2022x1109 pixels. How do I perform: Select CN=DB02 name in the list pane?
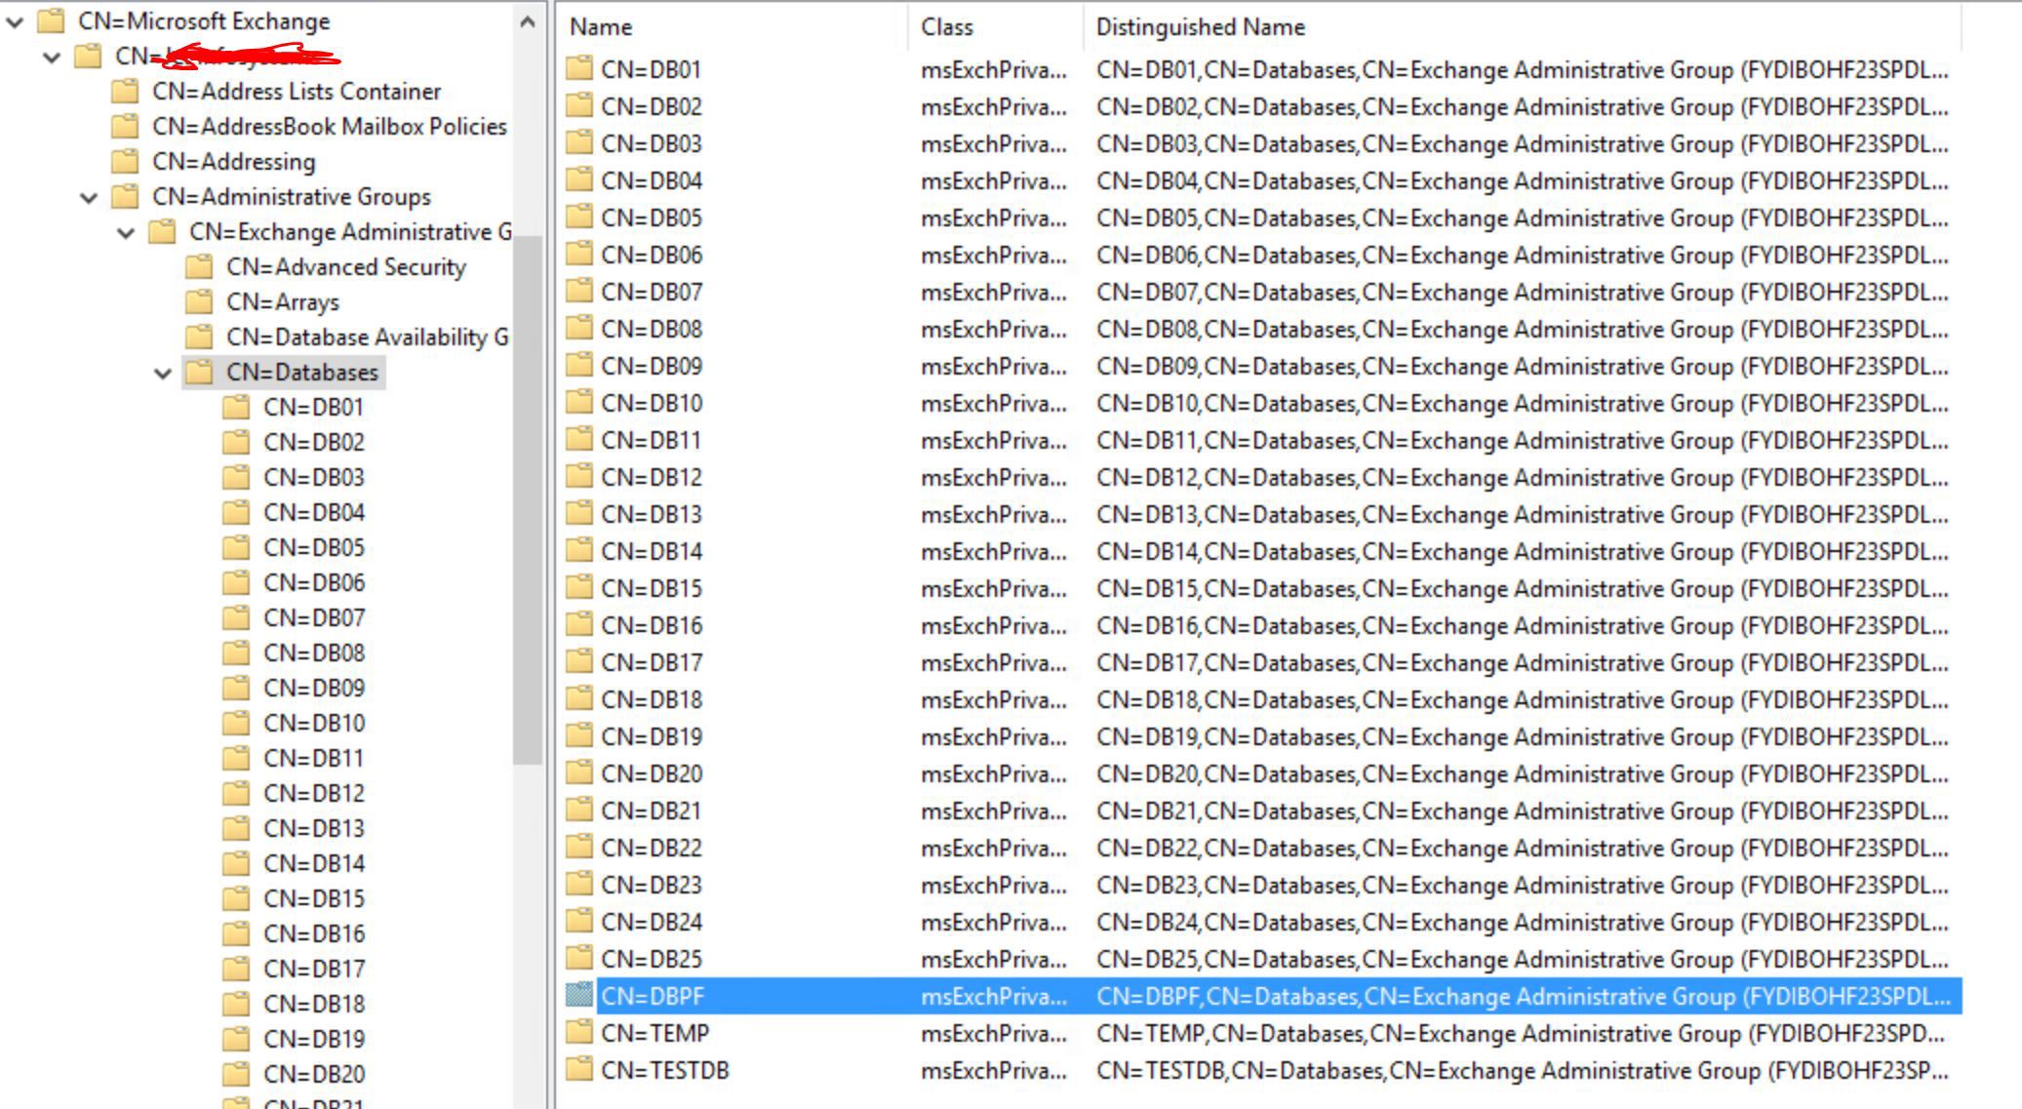pos(652,106)
